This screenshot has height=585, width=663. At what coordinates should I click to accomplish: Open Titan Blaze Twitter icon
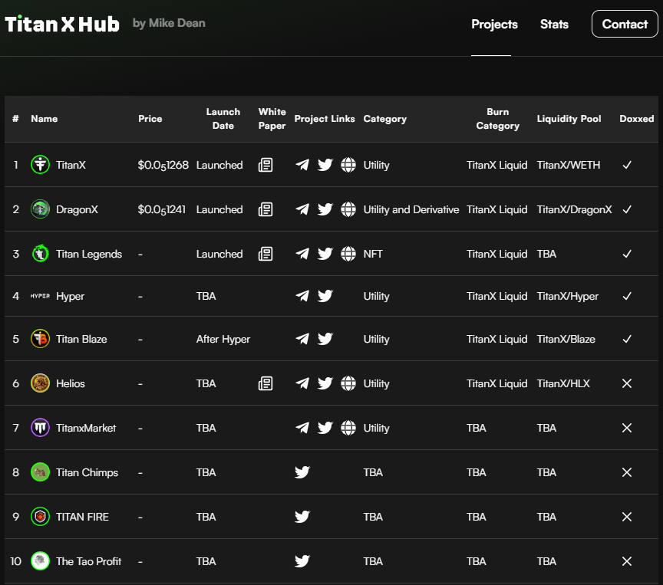tap(325, 339)
